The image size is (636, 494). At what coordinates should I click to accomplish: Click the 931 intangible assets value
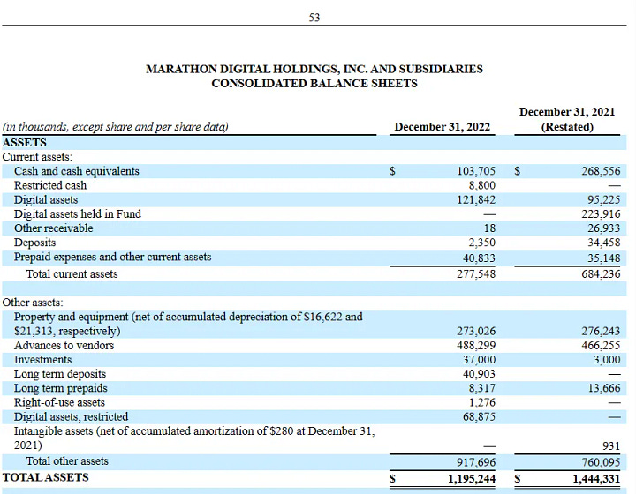(x=611, y=446)
